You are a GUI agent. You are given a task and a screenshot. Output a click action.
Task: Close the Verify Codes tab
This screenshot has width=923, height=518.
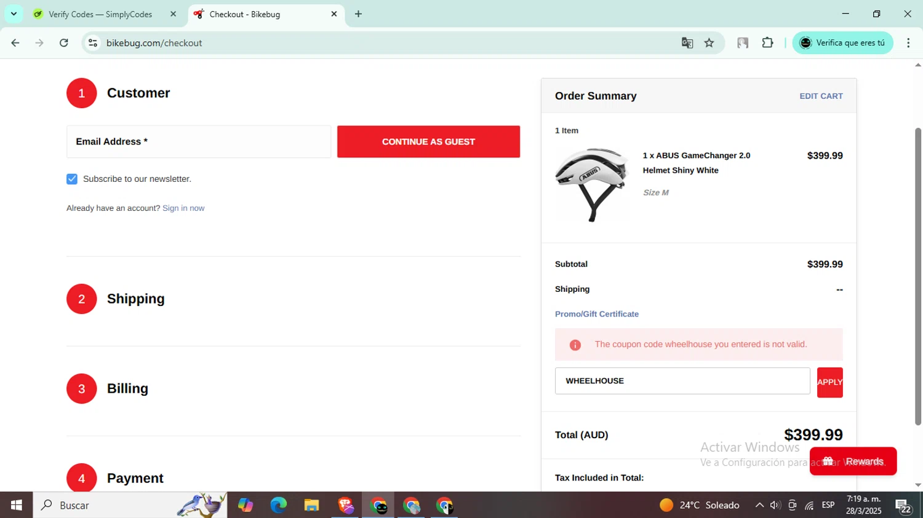(x=173, y=14)
